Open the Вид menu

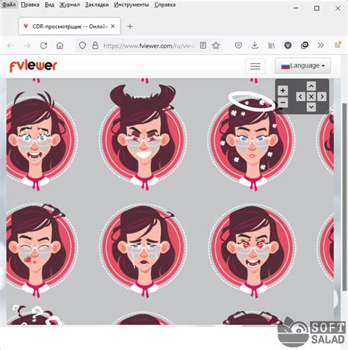pyautogui.click(x=49, y=4)
